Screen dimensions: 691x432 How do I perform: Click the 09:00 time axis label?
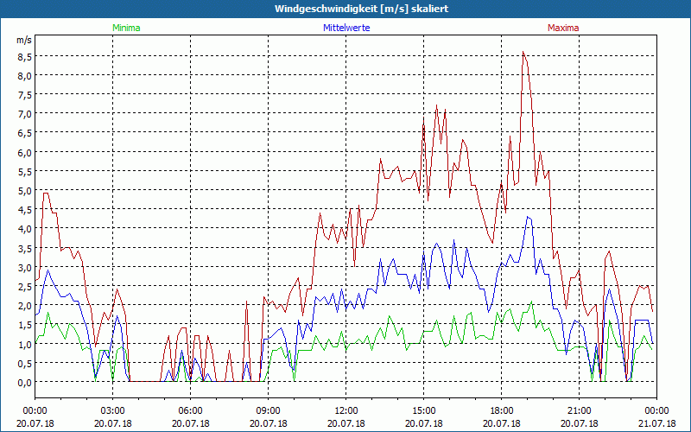point(269,411)
